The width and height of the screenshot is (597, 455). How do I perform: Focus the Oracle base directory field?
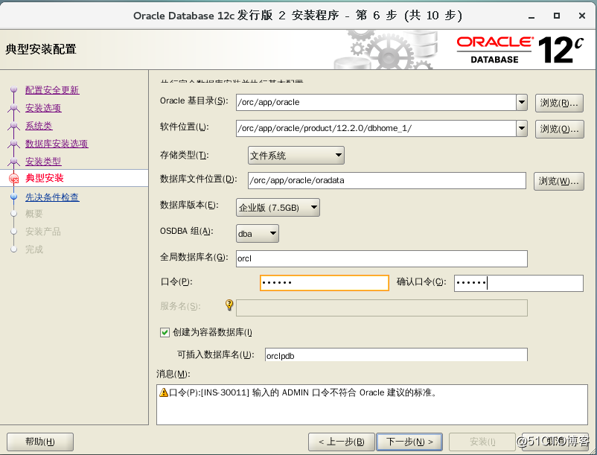tap(376, 103)
